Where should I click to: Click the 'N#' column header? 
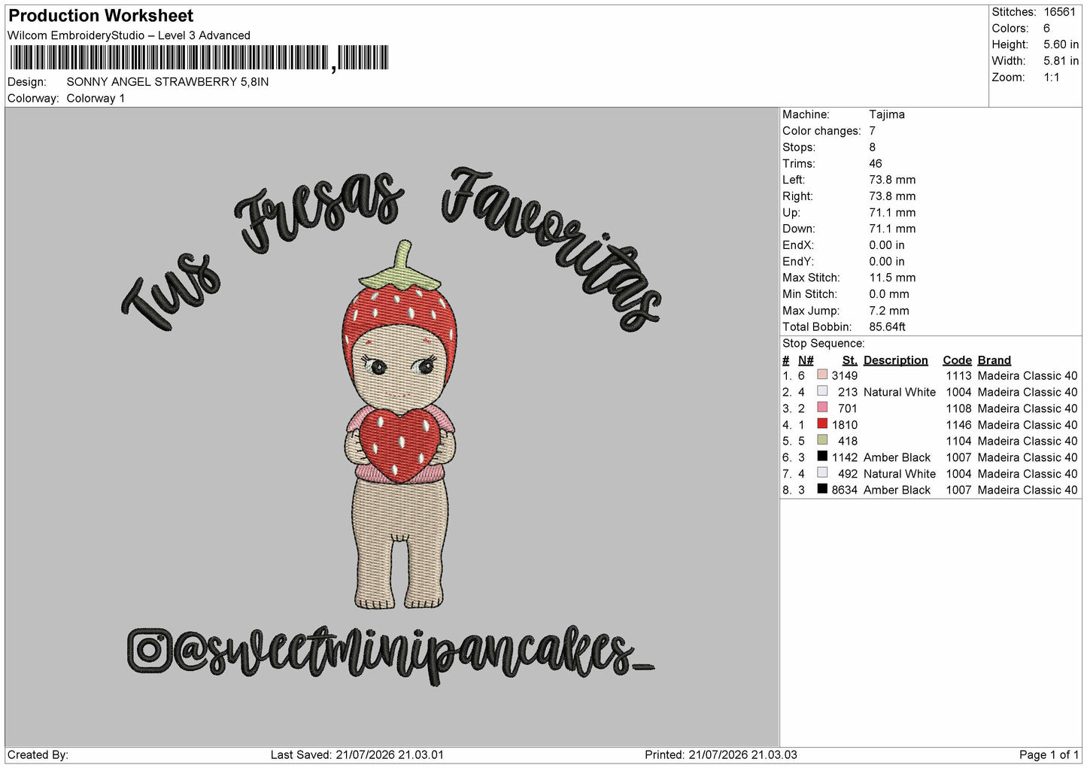(806, 360)
